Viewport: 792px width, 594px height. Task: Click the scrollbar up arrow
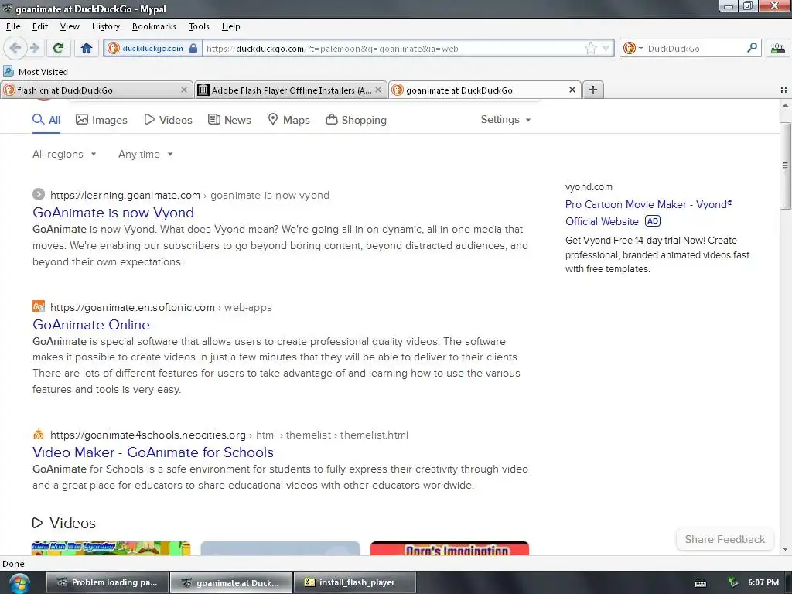click(x=785, y=105)
